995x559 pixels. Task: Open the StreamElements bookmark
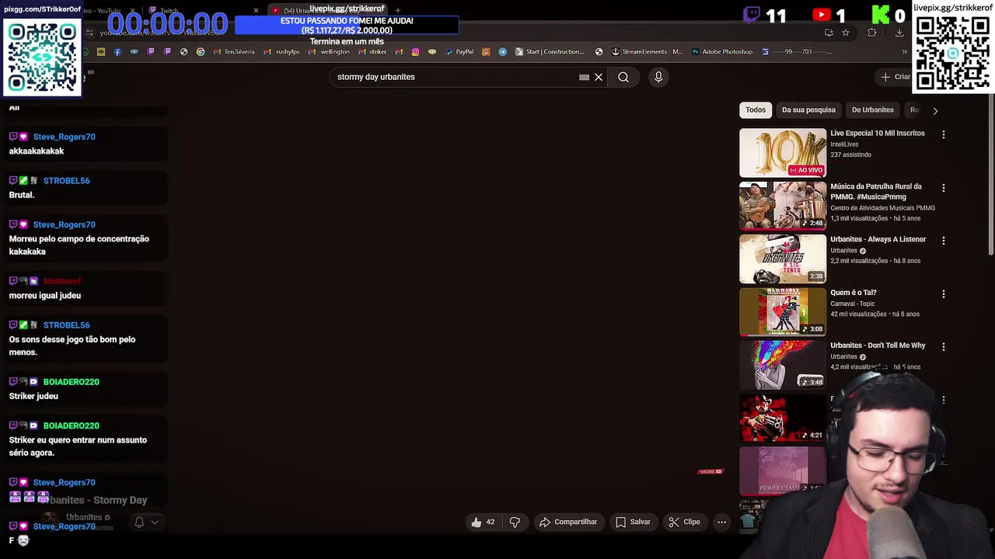pyautogui.click(x=647, y=52)
